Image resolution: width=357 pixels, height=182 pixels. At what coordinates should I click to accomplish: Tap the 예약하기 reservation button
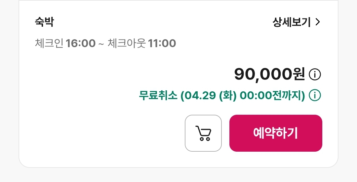click(276, 133)
